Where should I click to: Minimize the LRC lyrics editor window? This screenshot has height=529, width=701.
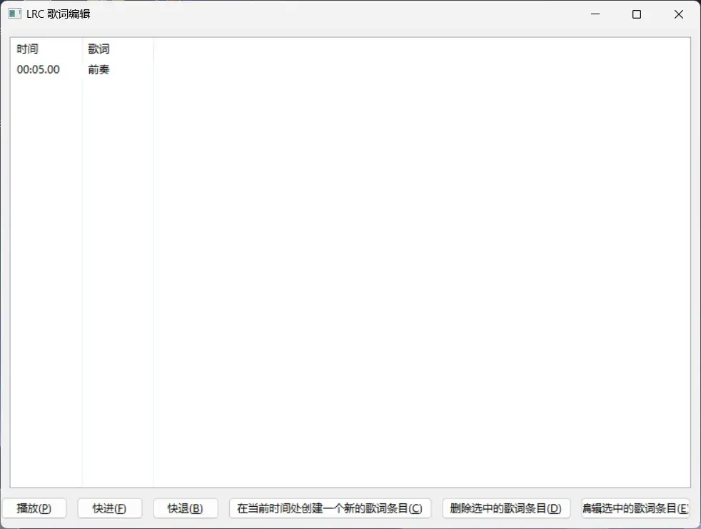point(595,14)
